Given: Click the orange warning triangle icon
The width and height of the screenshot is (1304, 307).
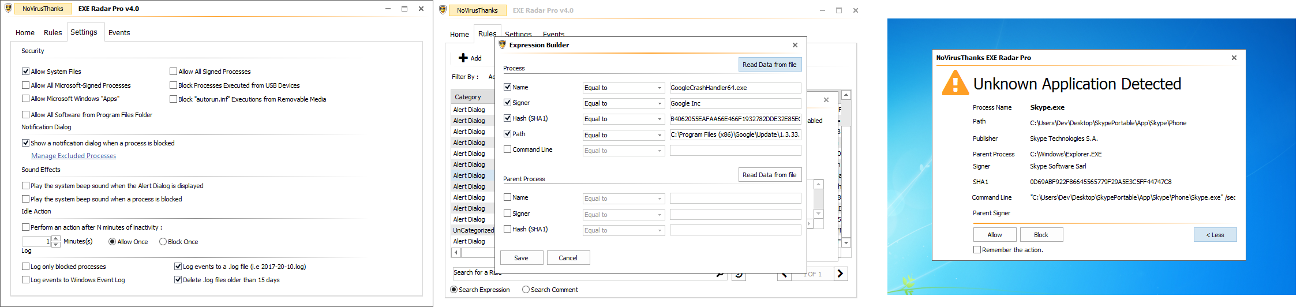Looking at the screenshot, I should 955,84.
